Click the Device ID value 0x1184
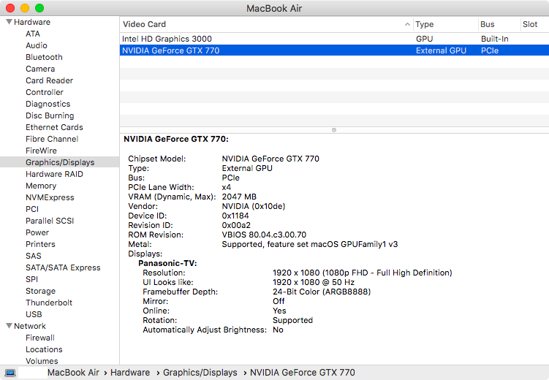Screen dimensions: 549x380 (235, 216)
